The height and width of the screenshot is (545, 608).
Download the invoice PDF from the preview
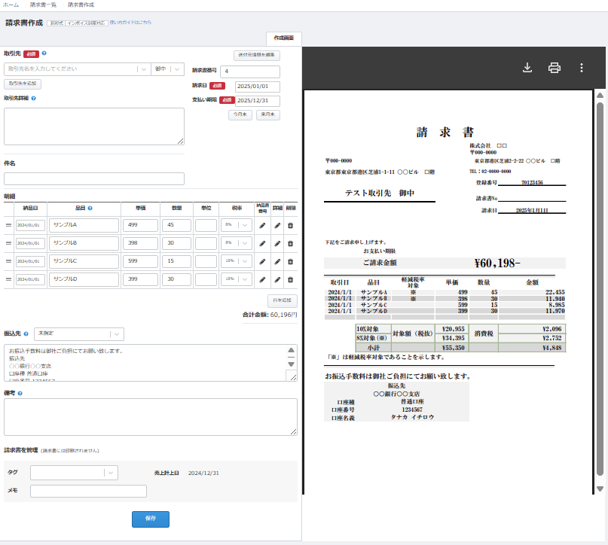tap(527, 68)
